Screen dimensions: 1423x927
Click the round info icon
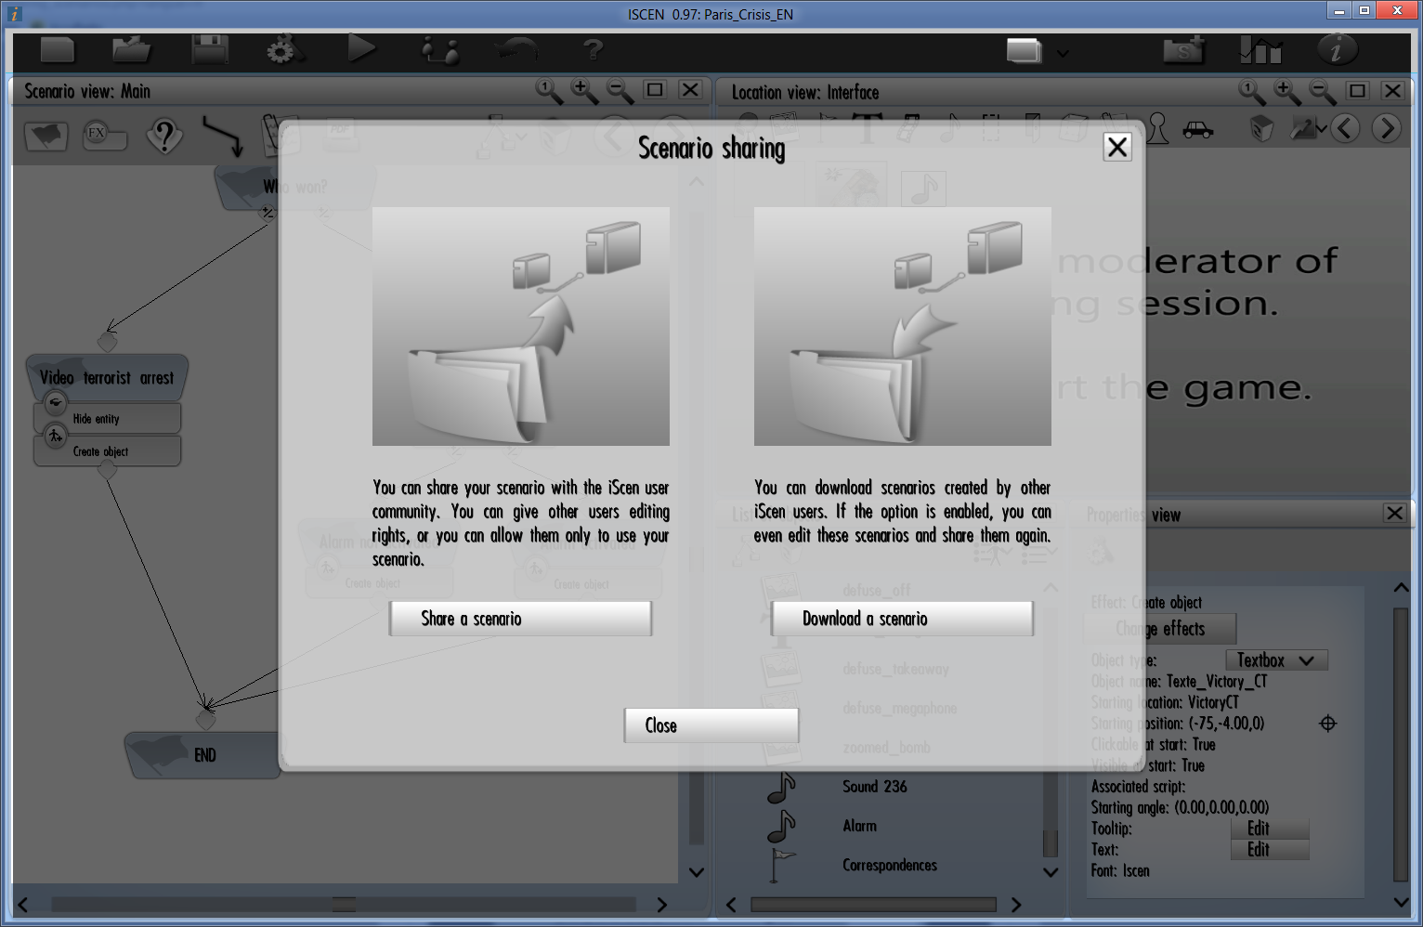click(1337, 49)
